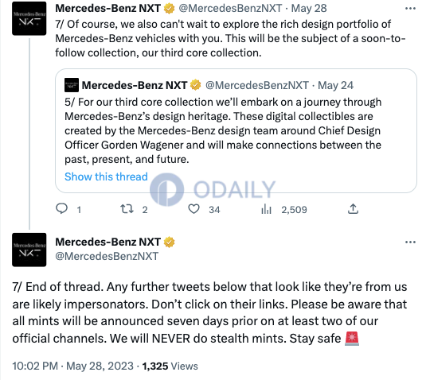The image size is (426, 380).
Task: Open @MercedesBenzNXT handle in top tweet
Action: pyautogui.click(x=230, y=9)
